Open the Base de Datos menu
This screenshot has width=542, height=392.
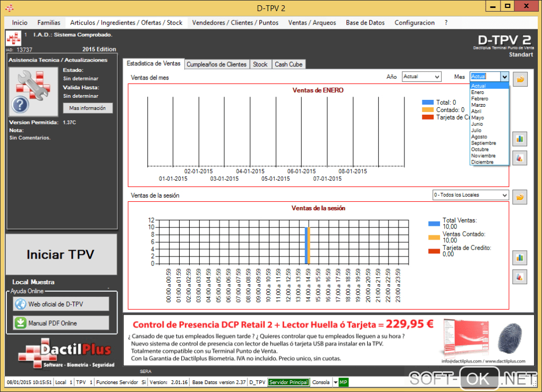point(365,22)
